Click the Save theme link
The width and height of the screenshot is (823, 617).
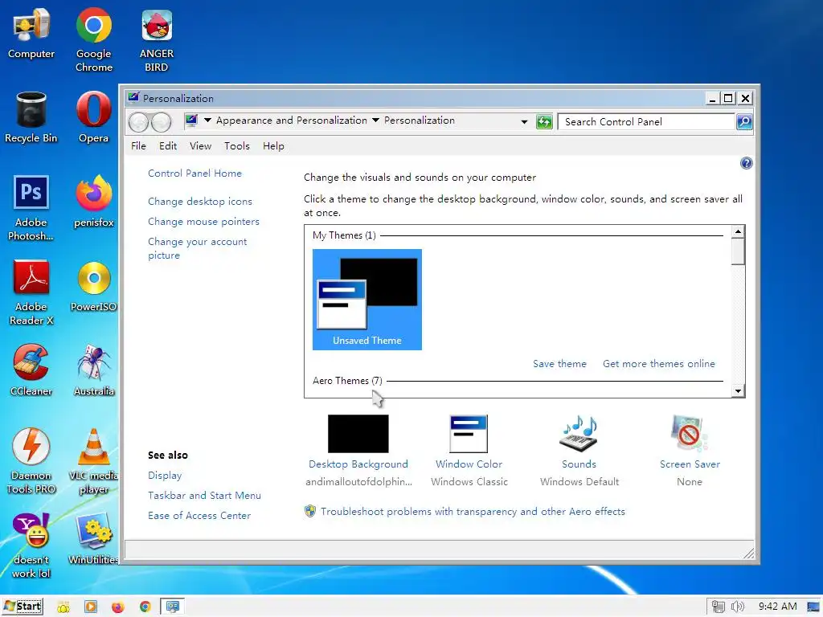[x=559, y=364]
